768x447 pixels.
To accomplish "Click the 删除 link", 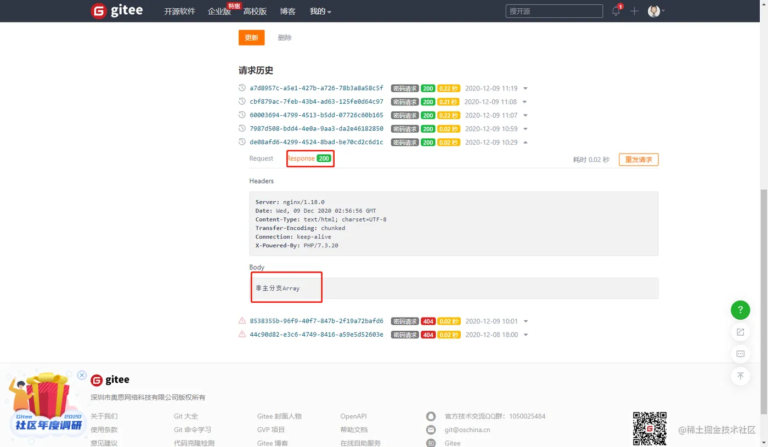I will [x=285, y=37].
